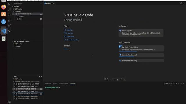
Task: Select the Zowe Explorer activity bar icon
Action: [9, 31]
